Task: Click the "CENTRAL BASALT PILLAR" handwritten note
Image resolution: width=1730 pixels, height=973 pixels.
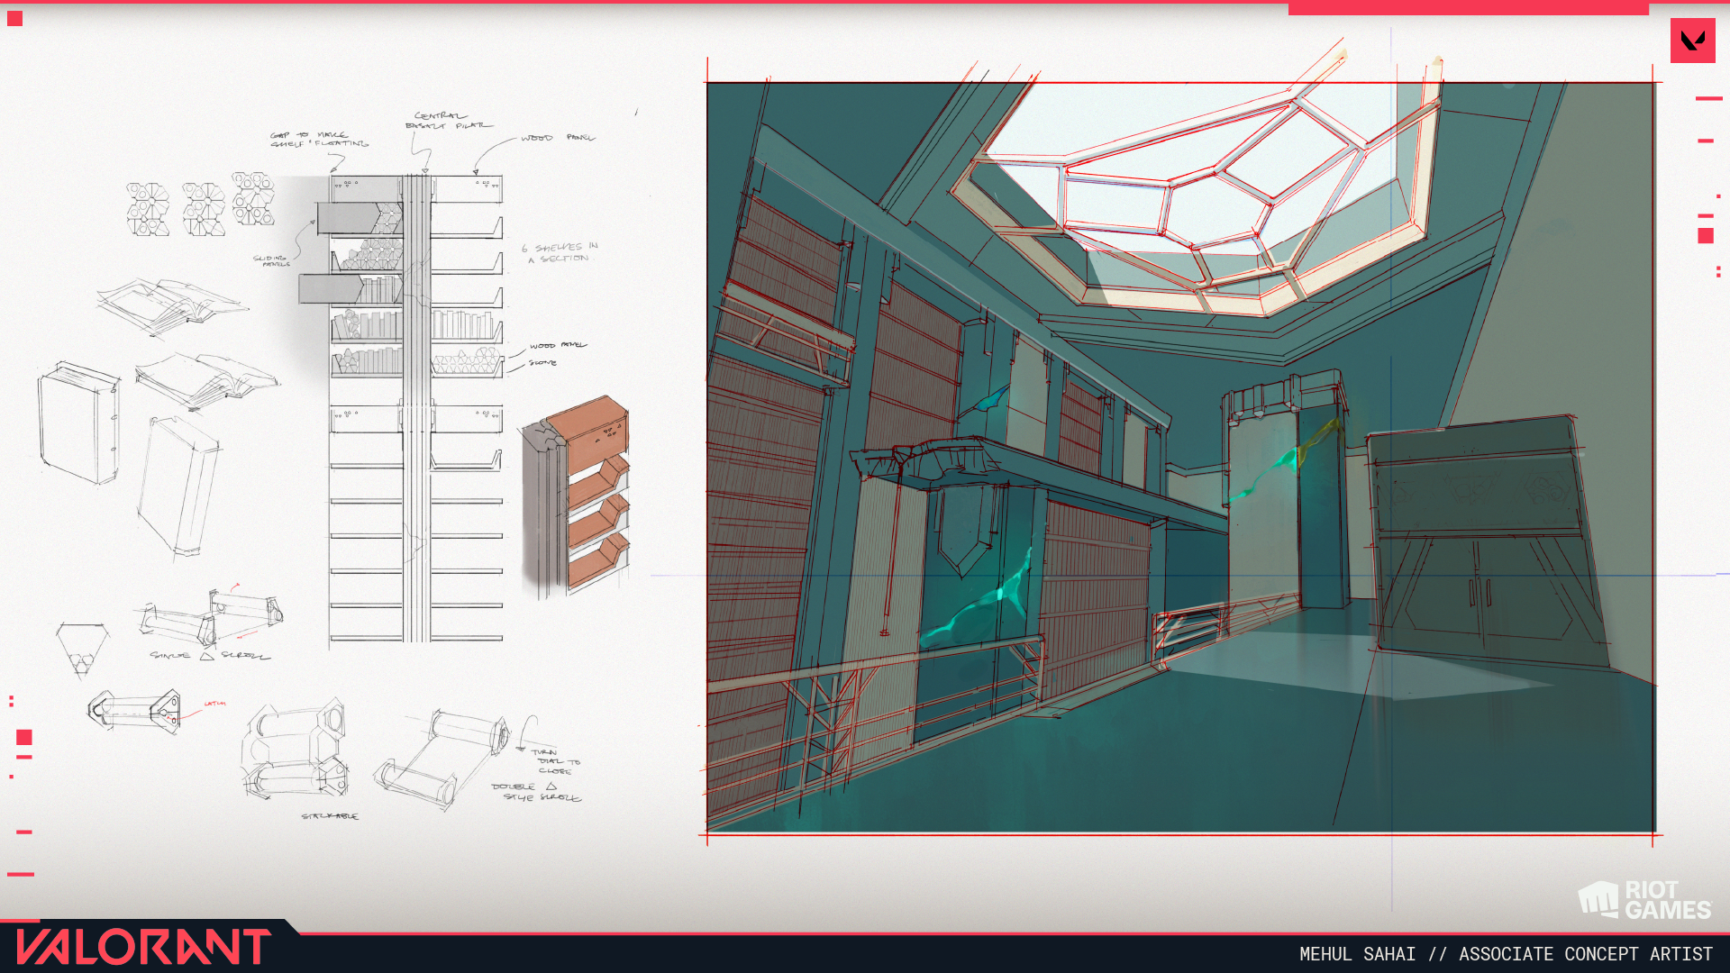Action: [x=448, y=121]
